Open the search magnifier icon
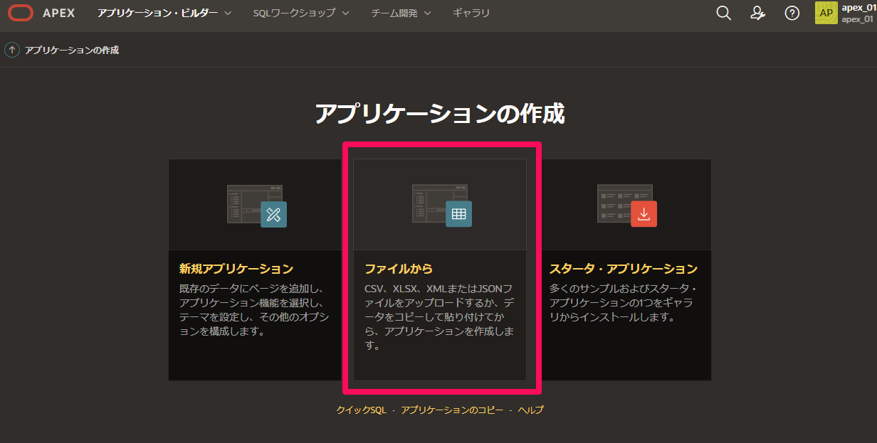The width and height of the screenshot is (877, 443). point(724,13)
